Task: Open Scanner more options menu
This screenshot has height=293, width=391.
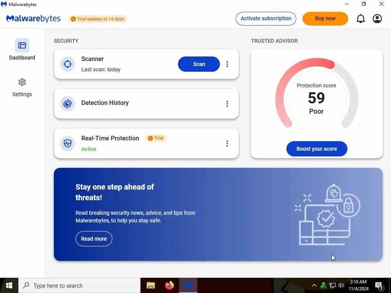Action: tap(227, 64)
